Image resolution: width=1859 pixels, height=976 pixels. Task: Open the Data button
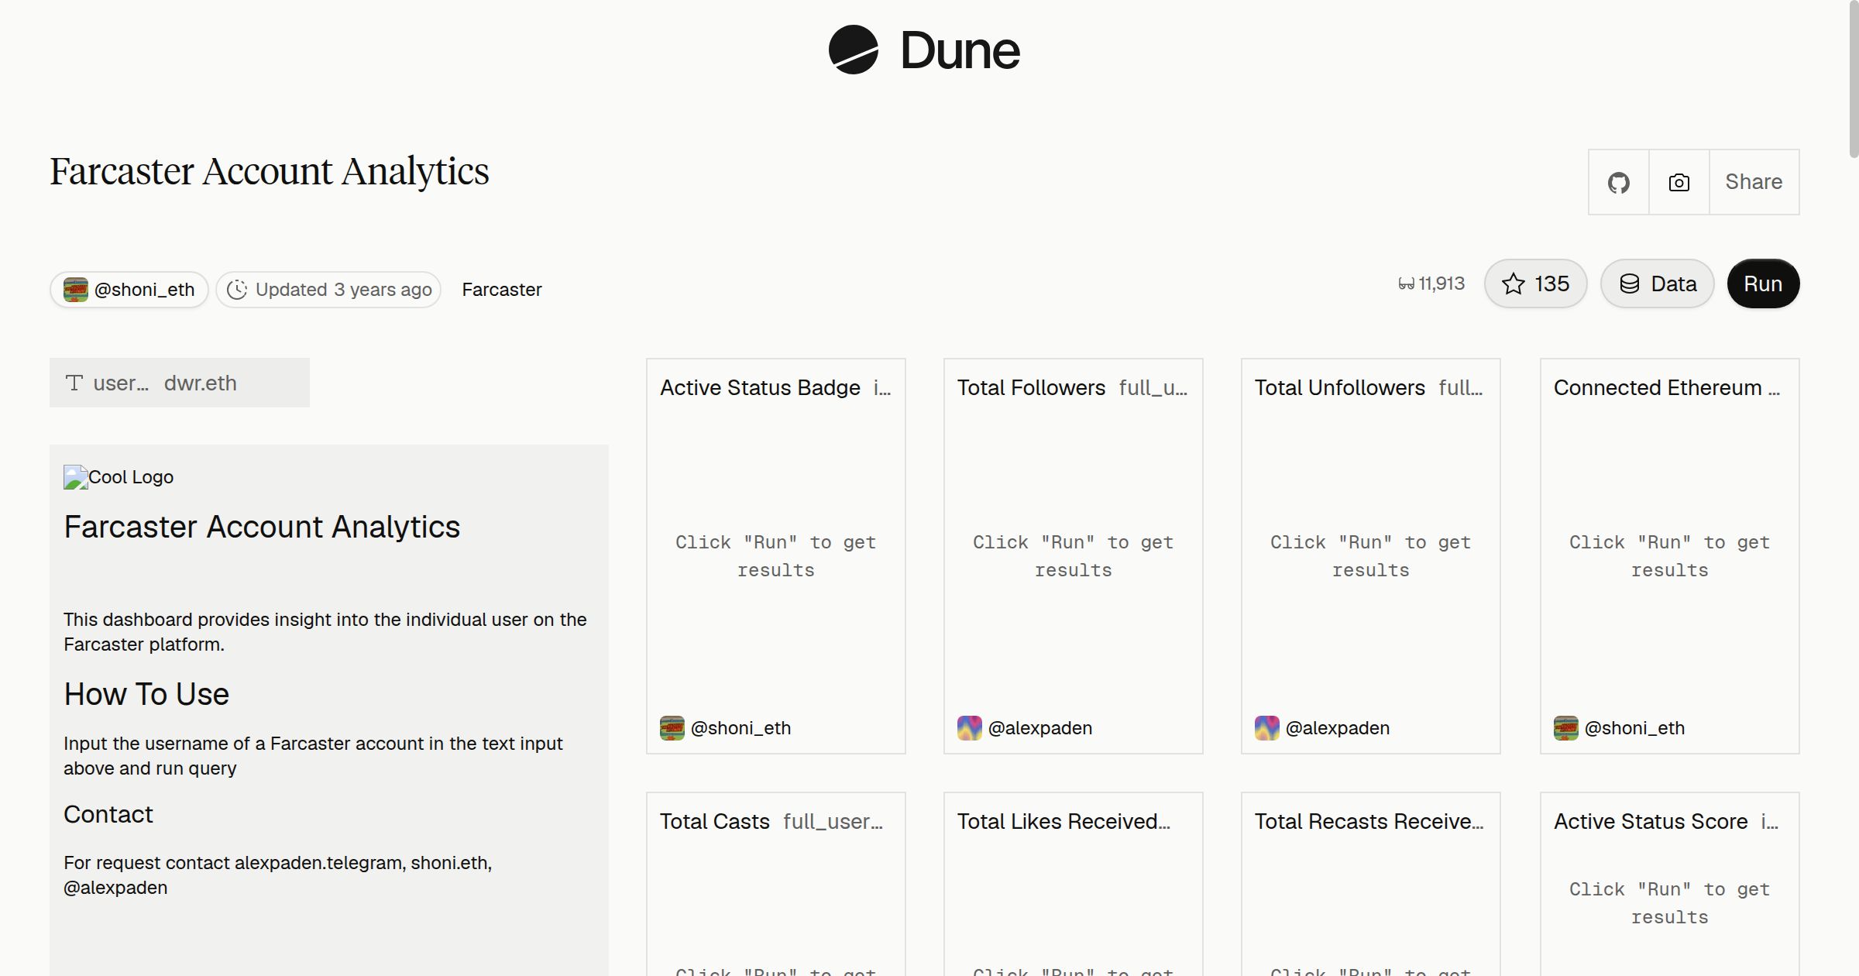pos(1658,284)
